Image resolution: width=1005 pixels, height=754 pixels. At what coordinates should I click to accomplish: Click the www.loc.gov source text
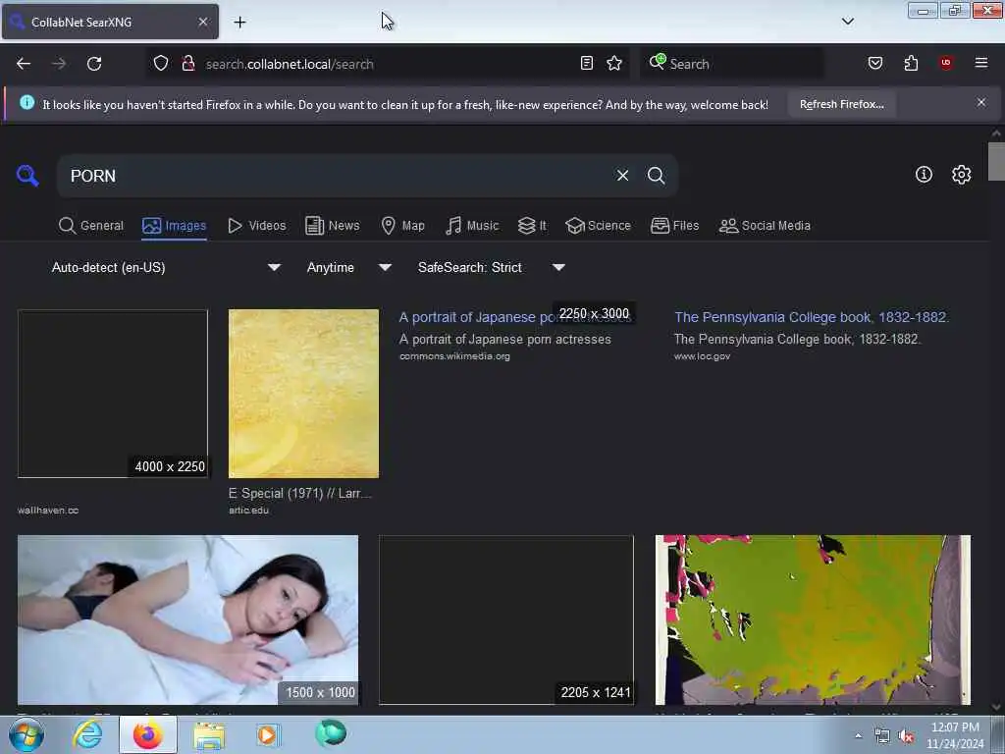702,356
